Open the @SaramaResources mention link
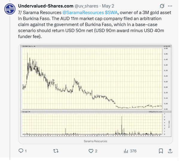The image size is (179, 161). pyautogui.click(x=83, y=13)
